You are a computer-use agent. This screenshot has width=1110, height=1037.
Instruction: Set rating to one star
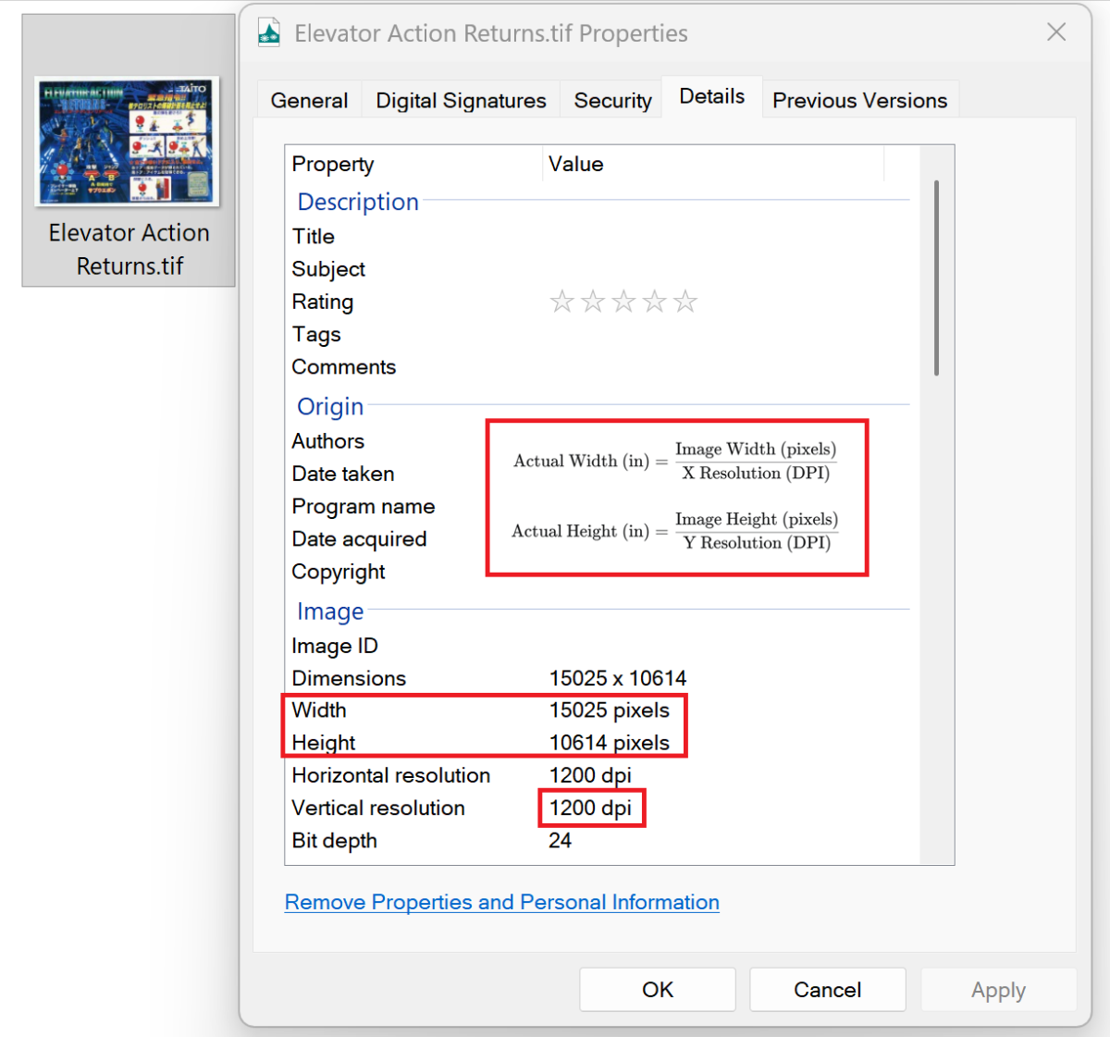pyautogui.click(x=561, y=302)
